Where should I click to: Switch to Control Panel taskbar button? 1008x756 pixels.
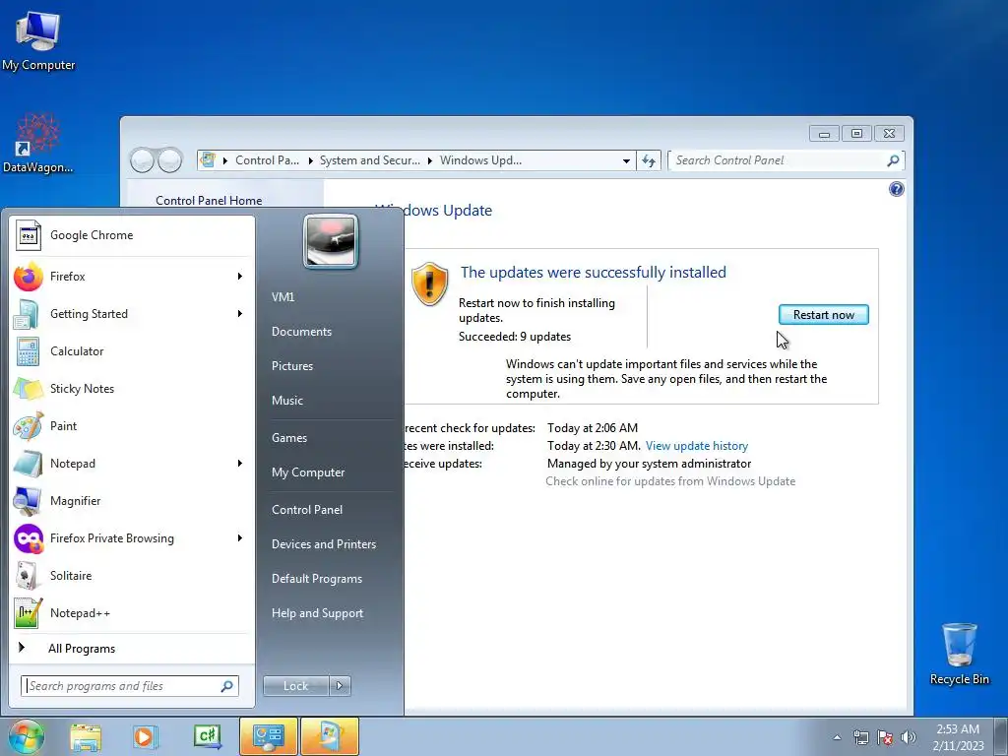pyautogui.click(x=269, y=736)
